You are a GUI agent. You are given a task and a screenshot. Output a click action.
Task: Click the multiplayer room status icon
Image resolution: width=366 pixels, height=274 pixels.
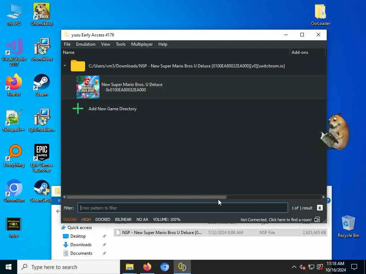pyautogui.click(x=317, y=219)
